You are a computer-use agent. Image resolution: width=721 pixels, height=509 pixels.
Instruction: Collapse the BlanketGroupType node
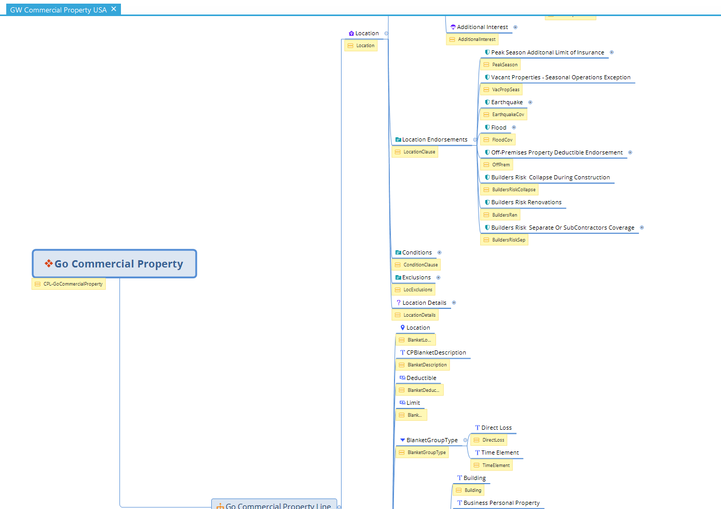(x=465, y=441)
